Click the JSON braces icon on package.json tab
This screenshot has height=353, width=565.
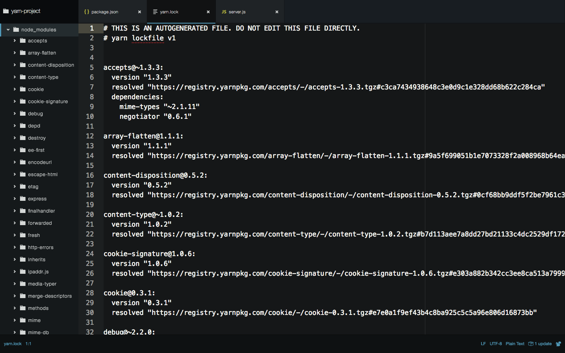(x=86, y=12)
